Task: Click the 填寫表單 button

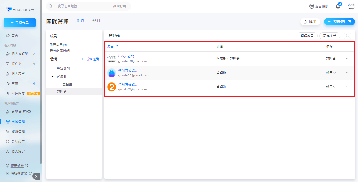Action: point(19,22)
